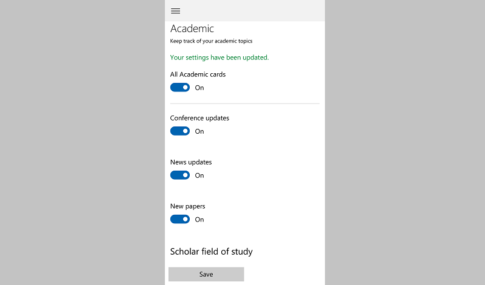Click the On text beside New papers toggle

[x=199, y=220]
